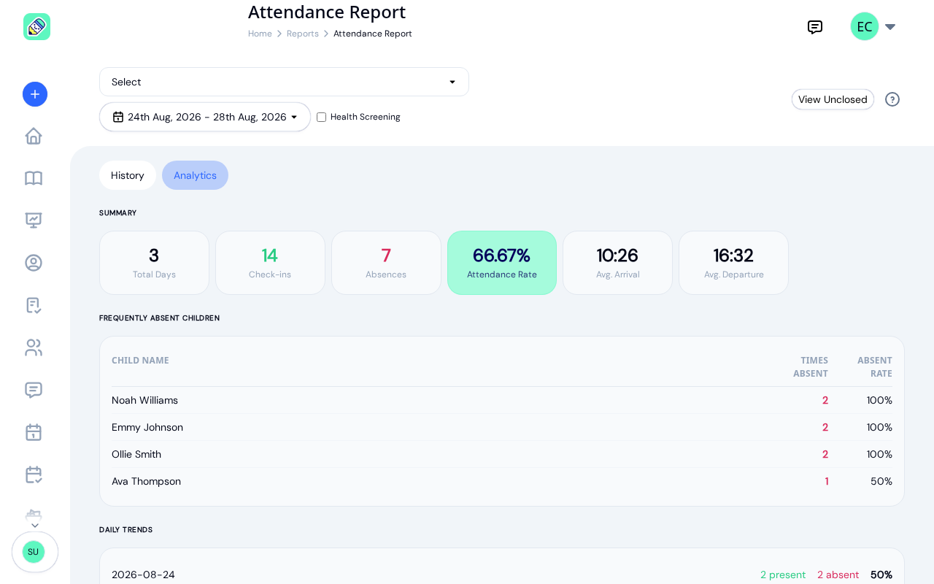Switch to the Analytics tab
The image size is (934, 584).
coord(195,175)
